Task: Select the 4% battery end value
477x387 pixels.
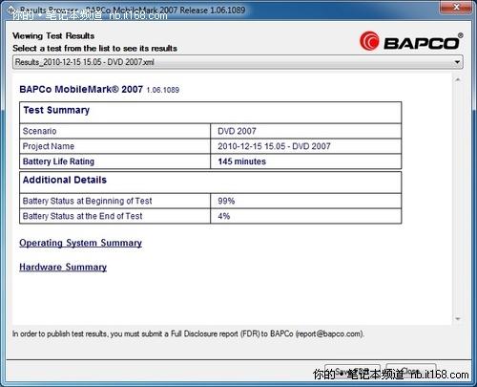Action: pyautogui.click(x=224, y=216)
